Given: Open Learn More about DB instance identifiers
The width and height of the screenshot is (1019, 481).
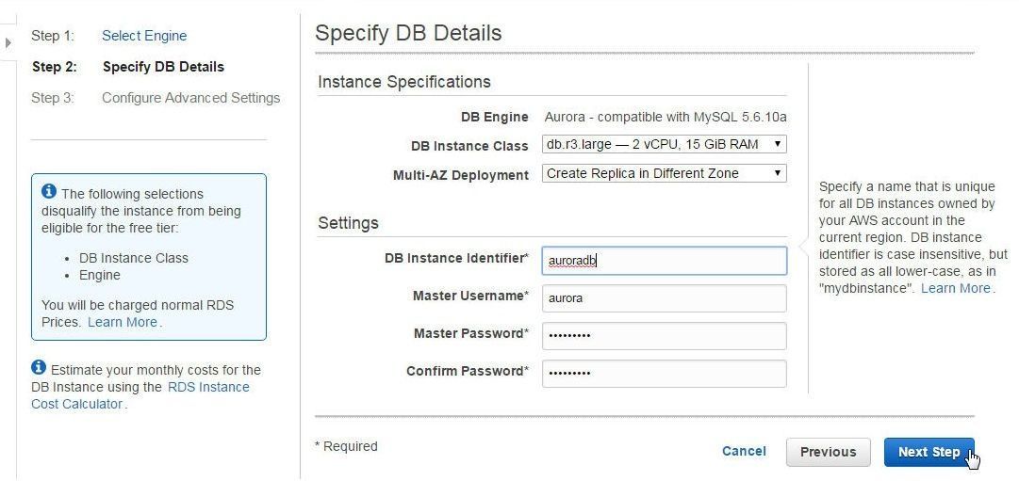Looking at the screenshot, I should pyautogui.click(x=955, y=288).
